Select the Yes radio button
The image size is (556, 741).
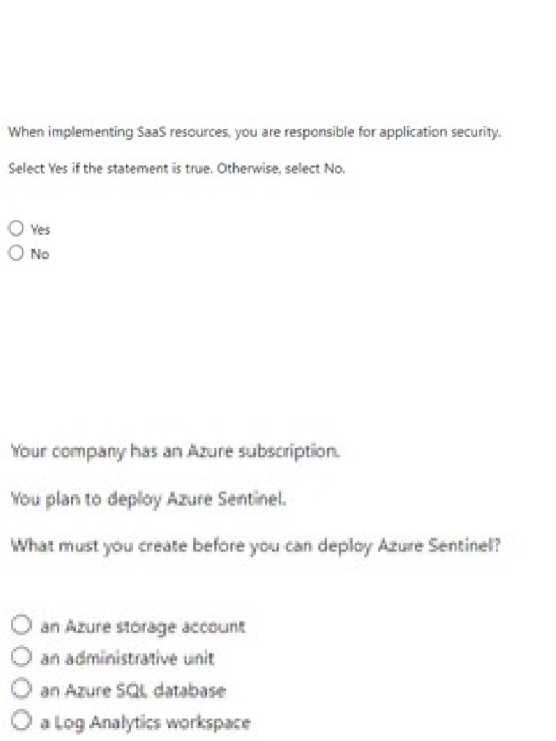[x=16, y=229]
